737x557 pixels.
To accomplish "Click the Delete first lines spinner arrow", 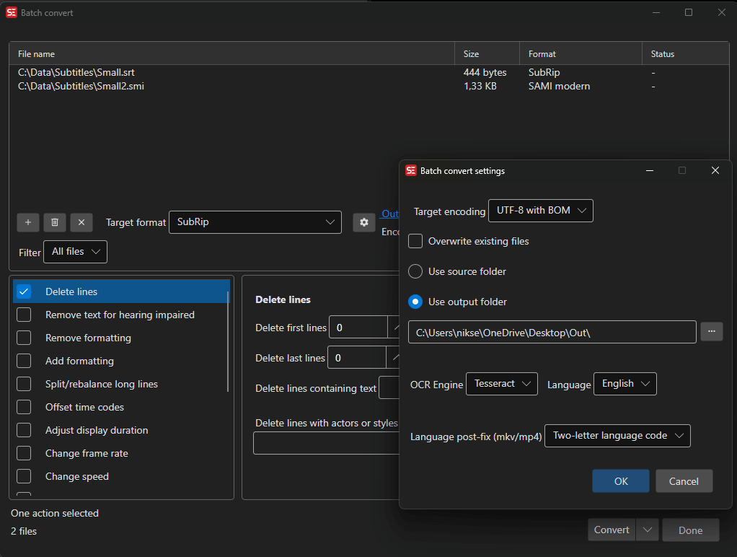I will (x=394, y=328).
